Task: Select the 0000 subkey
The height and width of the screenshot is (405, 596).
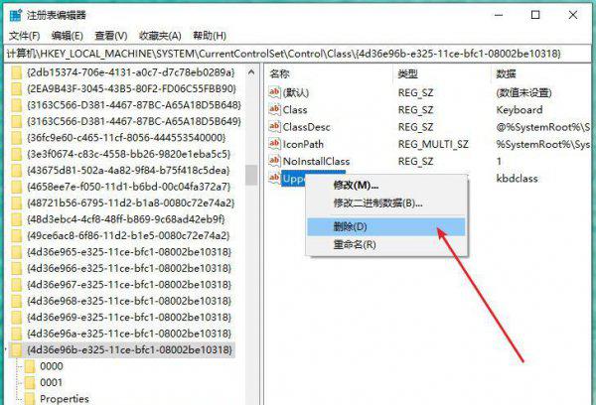Action: [x=52, y=366]
